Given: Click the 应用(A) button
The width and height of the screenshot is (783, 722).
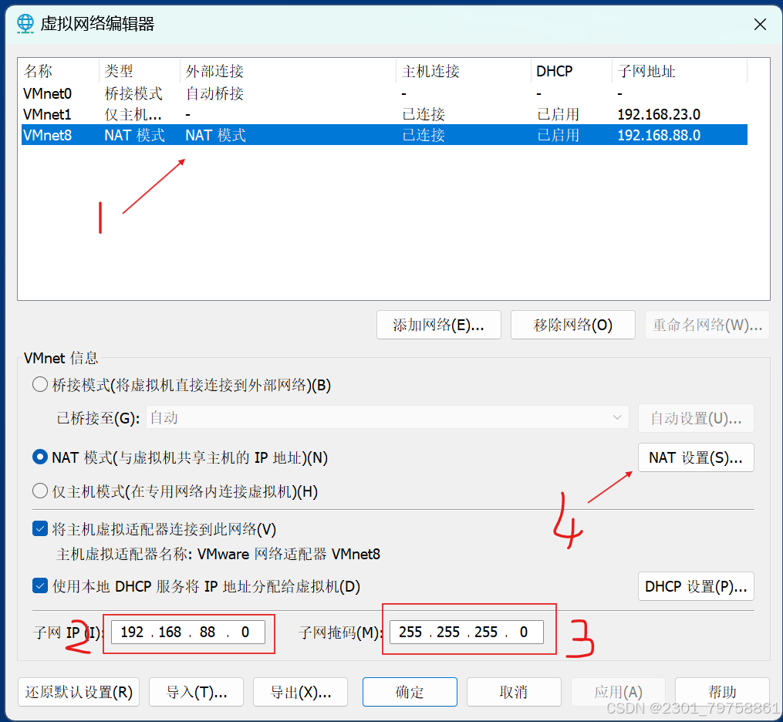Looking at the screenshot, I should click(618, 692).
